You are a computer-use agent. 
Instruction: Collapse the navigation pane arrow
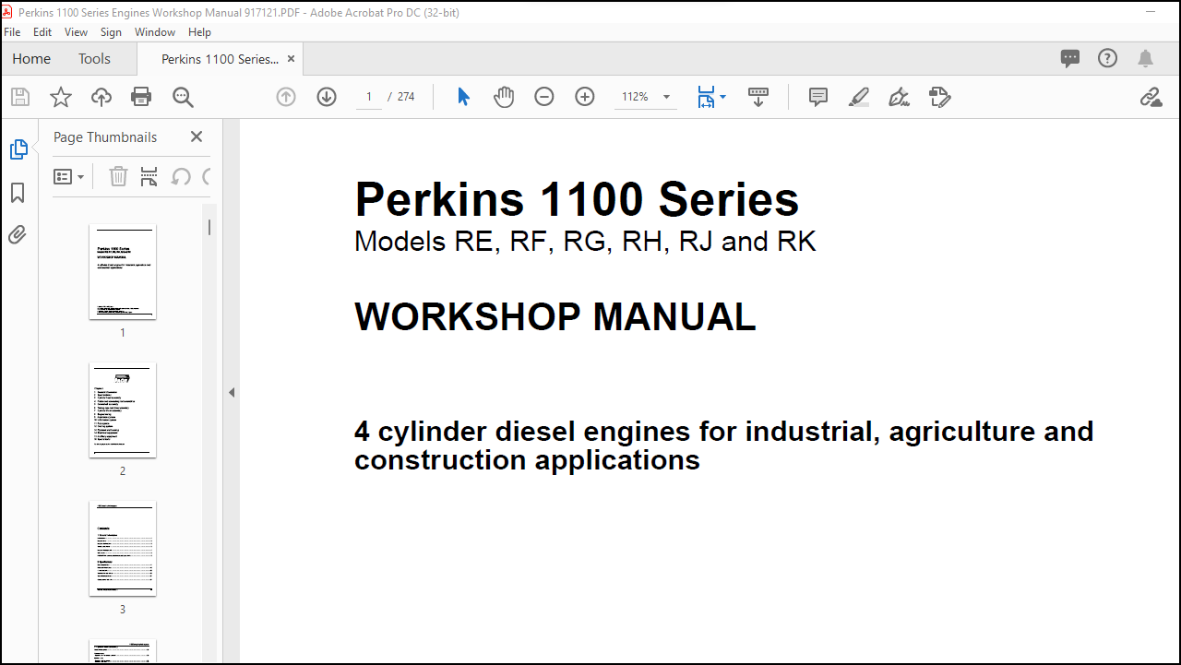(x=232, y=392)
